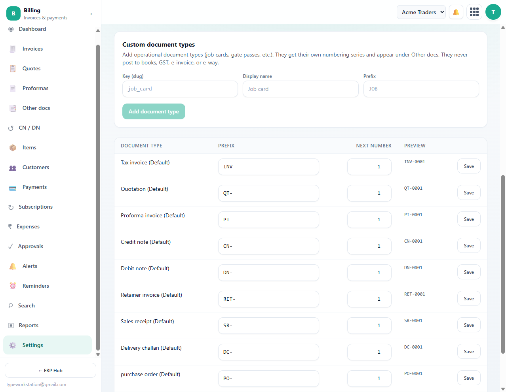
Task: Click the INV-0001 preview text
Action: (x=415, y=162)
